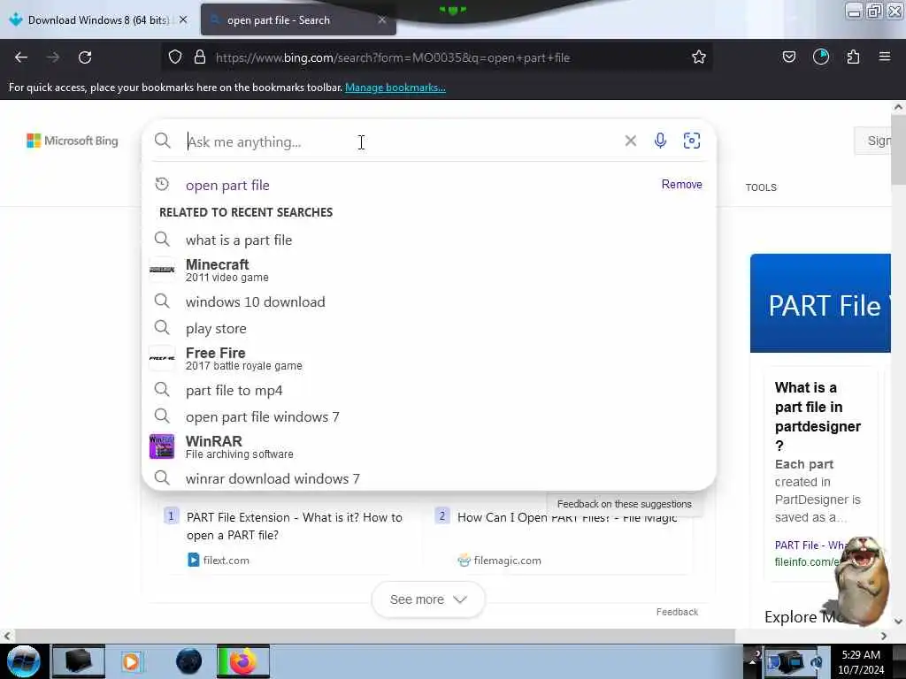Click the Manage bookmarks link
Screen dimensions: 906x679
395,88
